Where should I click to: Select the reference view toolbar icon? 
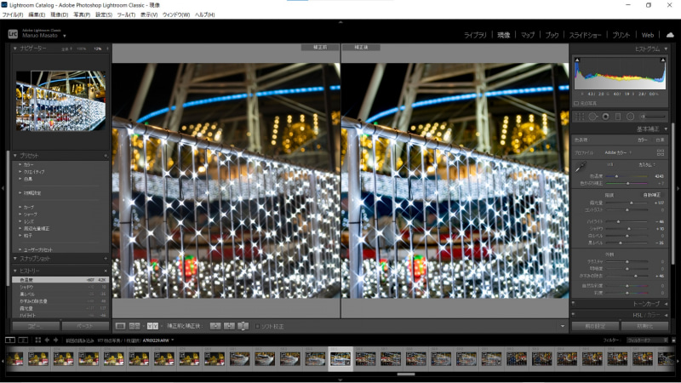(134, 326)
